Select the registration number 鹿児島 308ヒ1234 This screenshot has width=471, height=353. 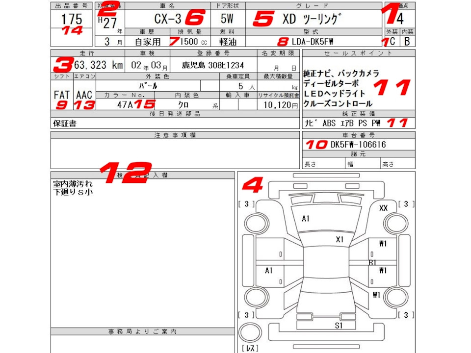point(212,65)
